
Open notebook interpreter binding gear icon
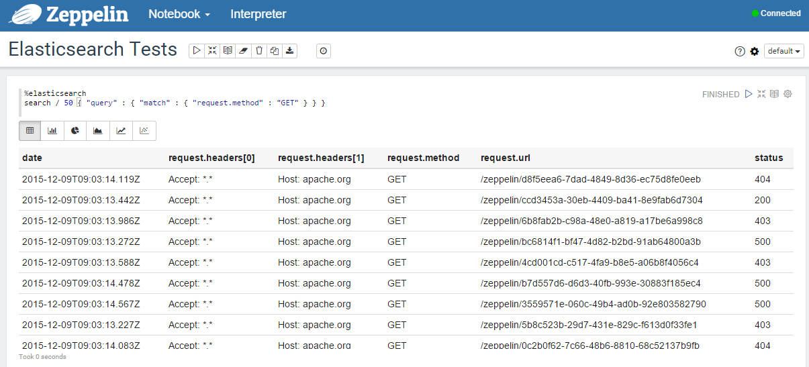pos(755,52)
